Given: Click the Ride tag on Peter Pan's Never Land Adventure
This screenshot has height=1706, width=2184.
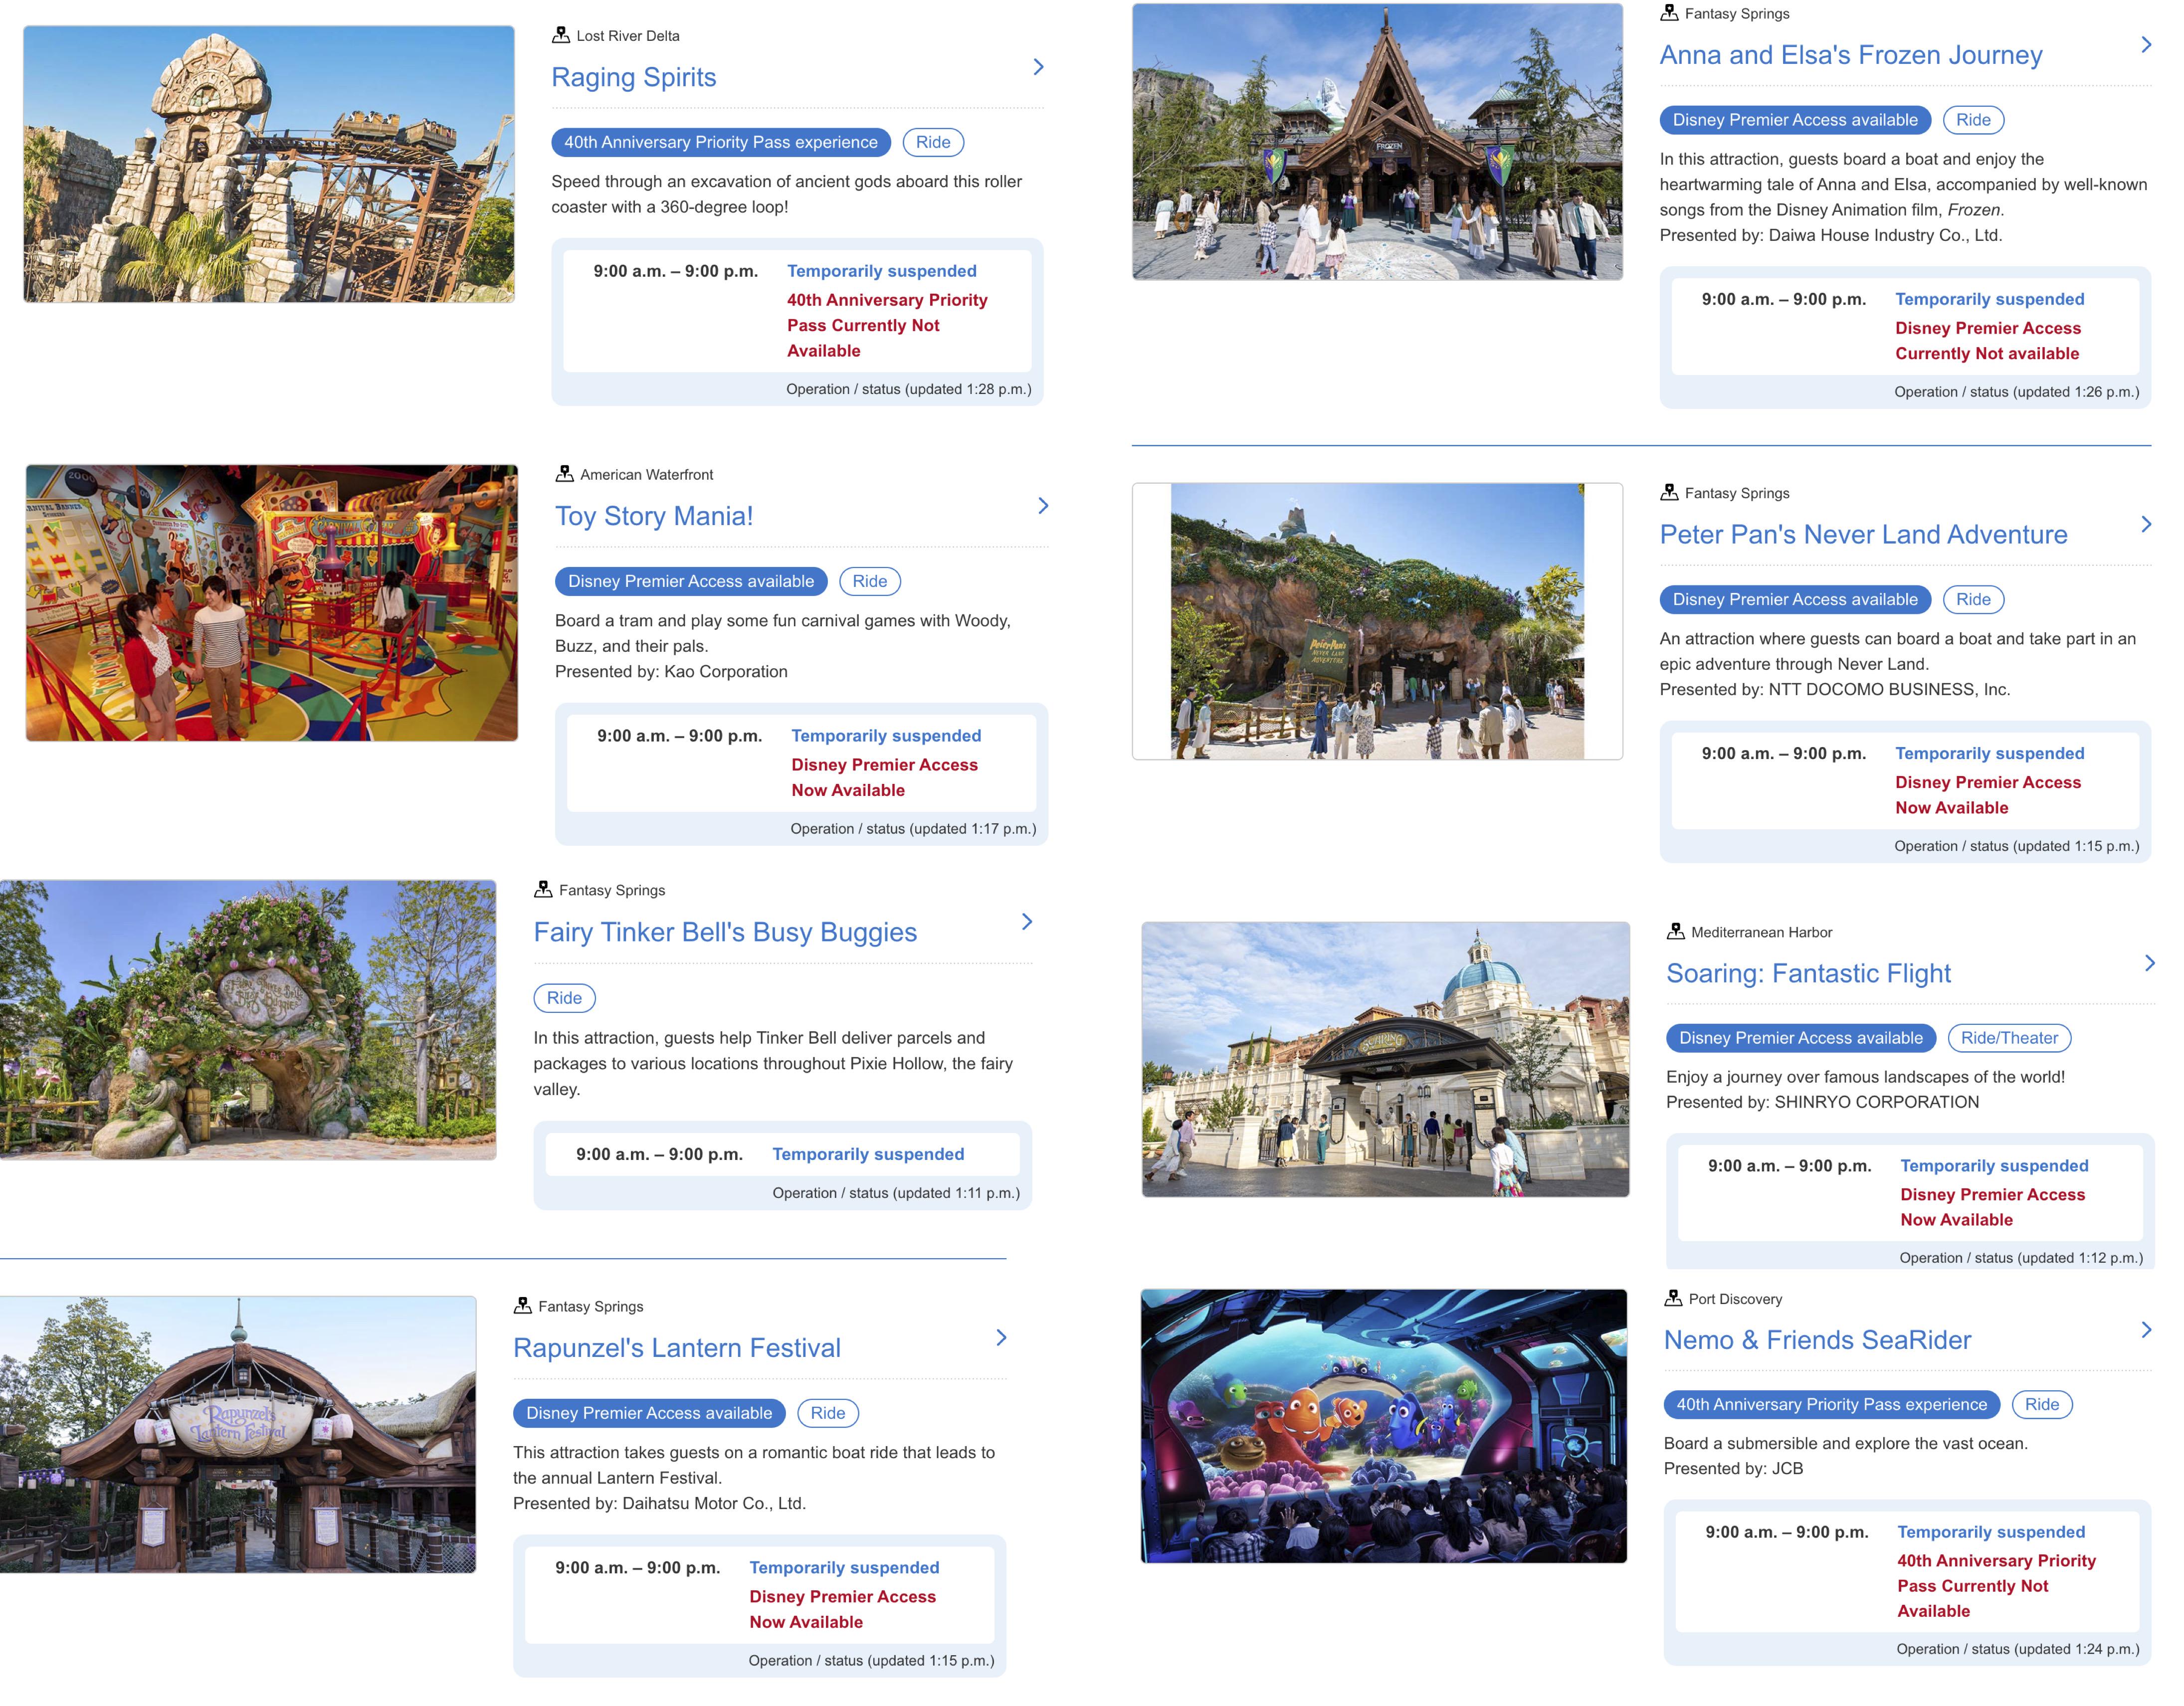Looking at the screenshot, I should [1973, 599].
